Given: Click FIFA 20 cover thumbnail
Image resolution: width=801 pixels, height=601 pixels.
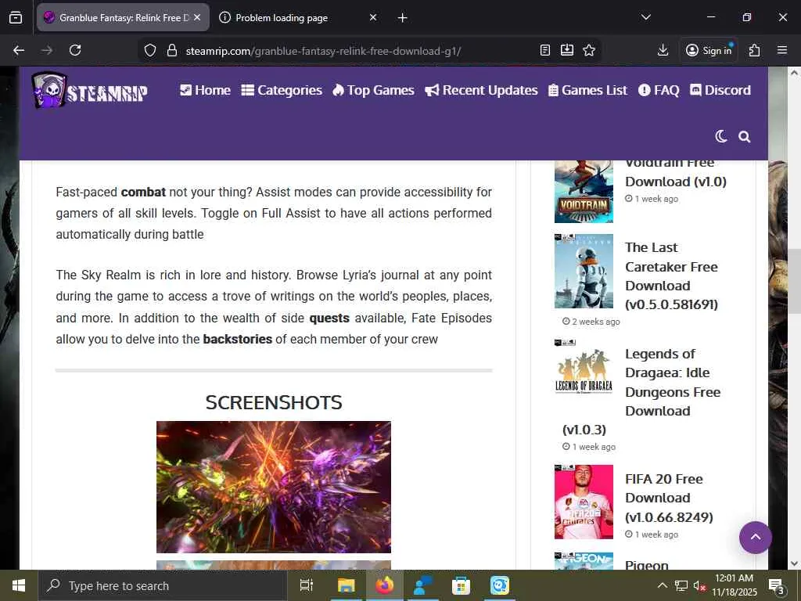Looking at the screenshot, I should click(584, 502).
